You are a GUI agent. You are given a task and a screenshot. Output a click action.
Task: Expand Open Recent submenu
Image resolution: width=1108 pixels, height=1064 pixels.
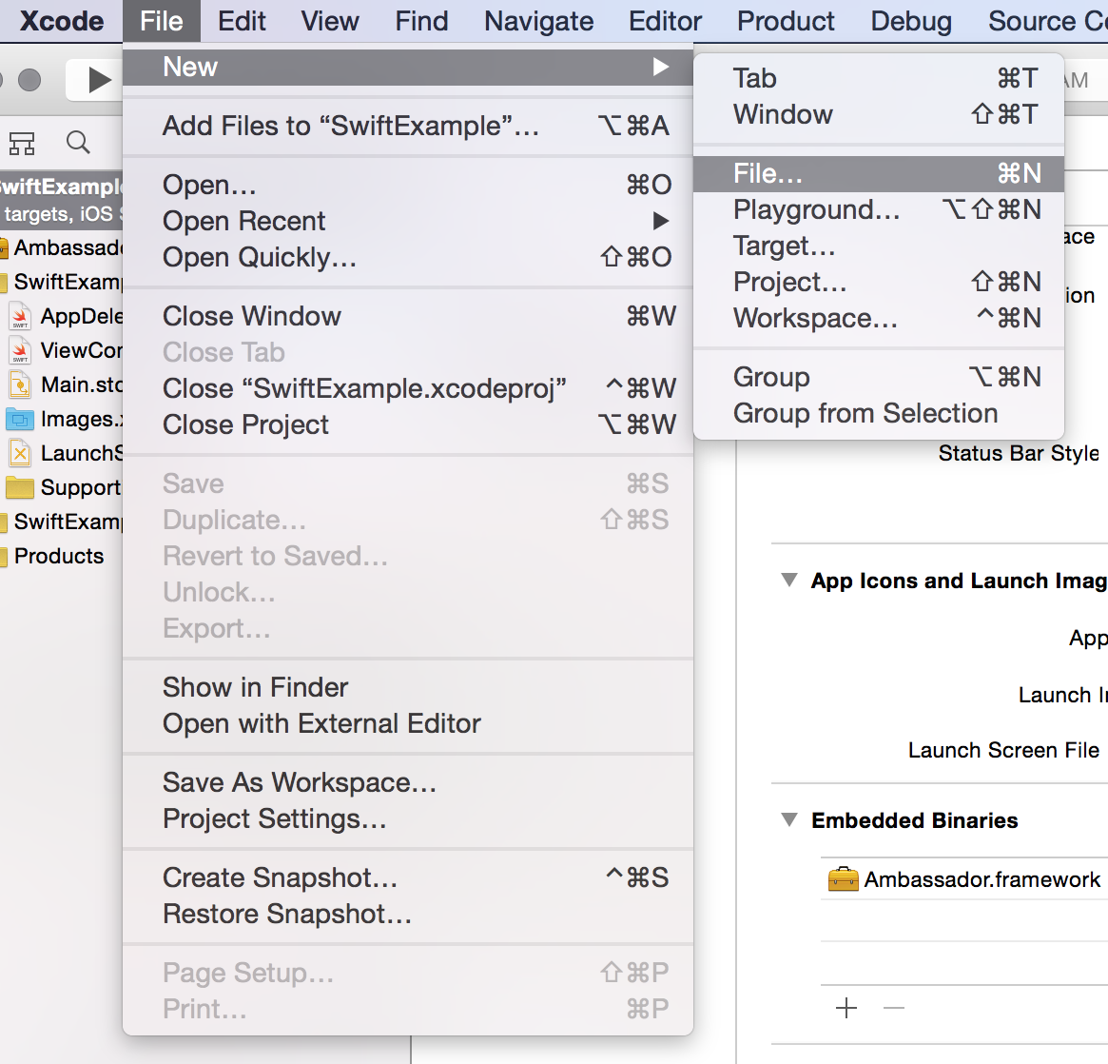[660, 222]
